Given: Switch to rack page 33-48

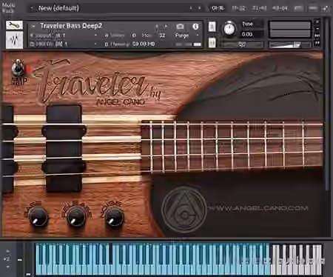Looking at the screenshot, I should coord(259,8).
